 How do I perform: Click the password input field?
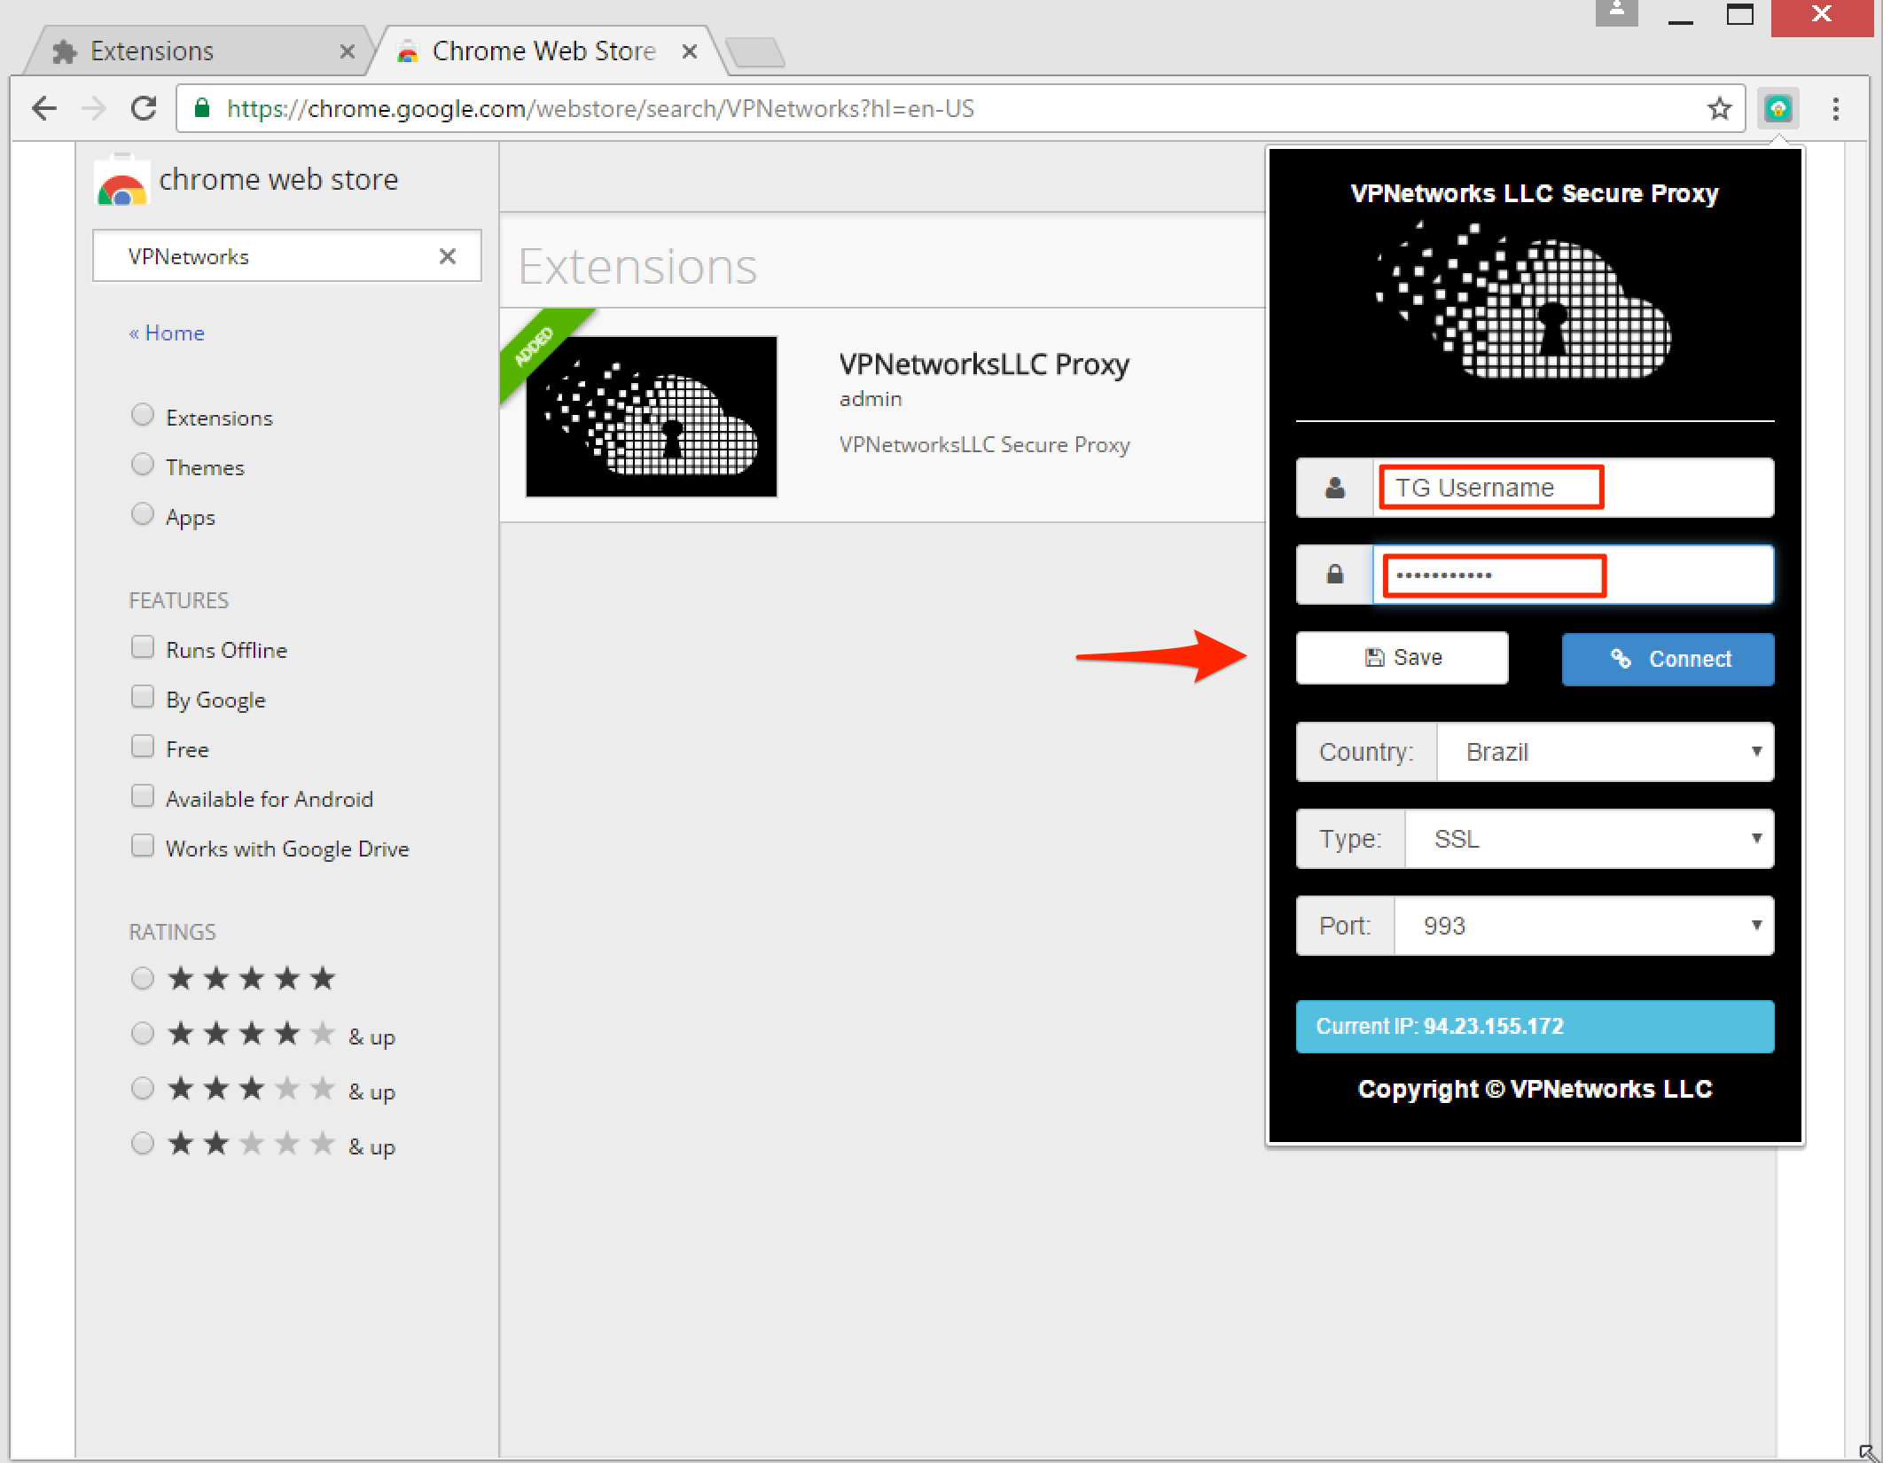point(1573,575)
